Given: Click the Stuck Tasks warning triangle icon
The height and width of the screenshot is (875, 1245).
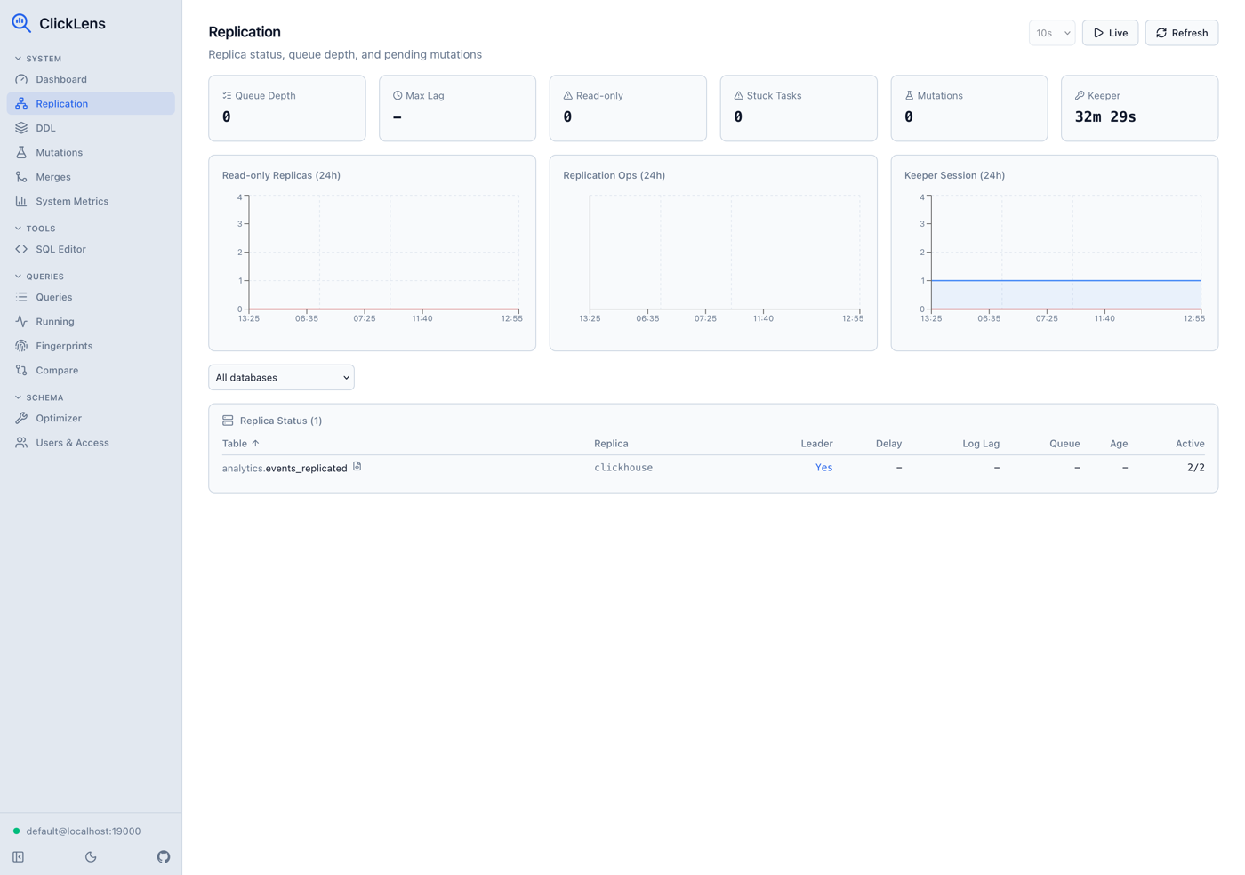Looking at the screenshot, I should point(738,95).
